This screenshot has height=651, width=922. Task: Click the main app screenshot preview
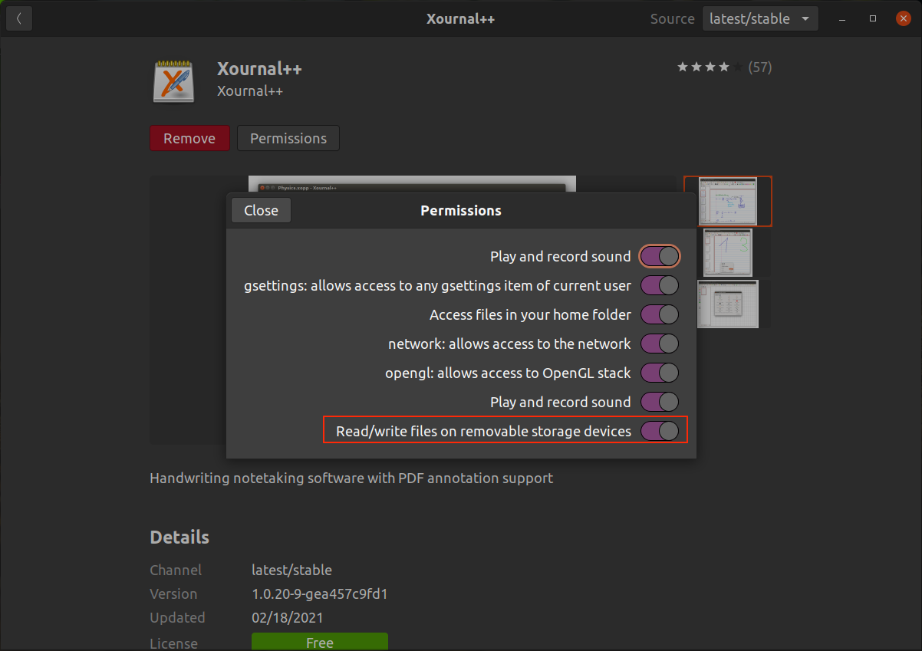coord(412,184)
